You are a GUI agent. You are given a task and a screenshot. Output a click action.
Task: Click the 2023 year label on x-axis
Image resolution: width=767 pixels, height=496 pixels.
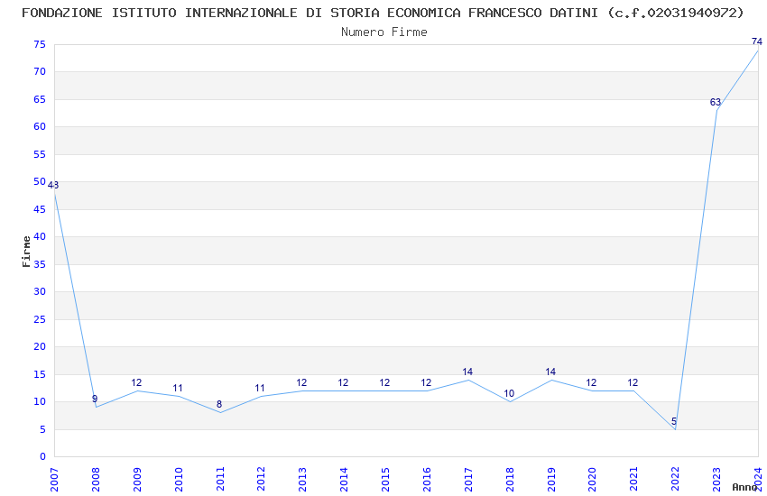716,480
